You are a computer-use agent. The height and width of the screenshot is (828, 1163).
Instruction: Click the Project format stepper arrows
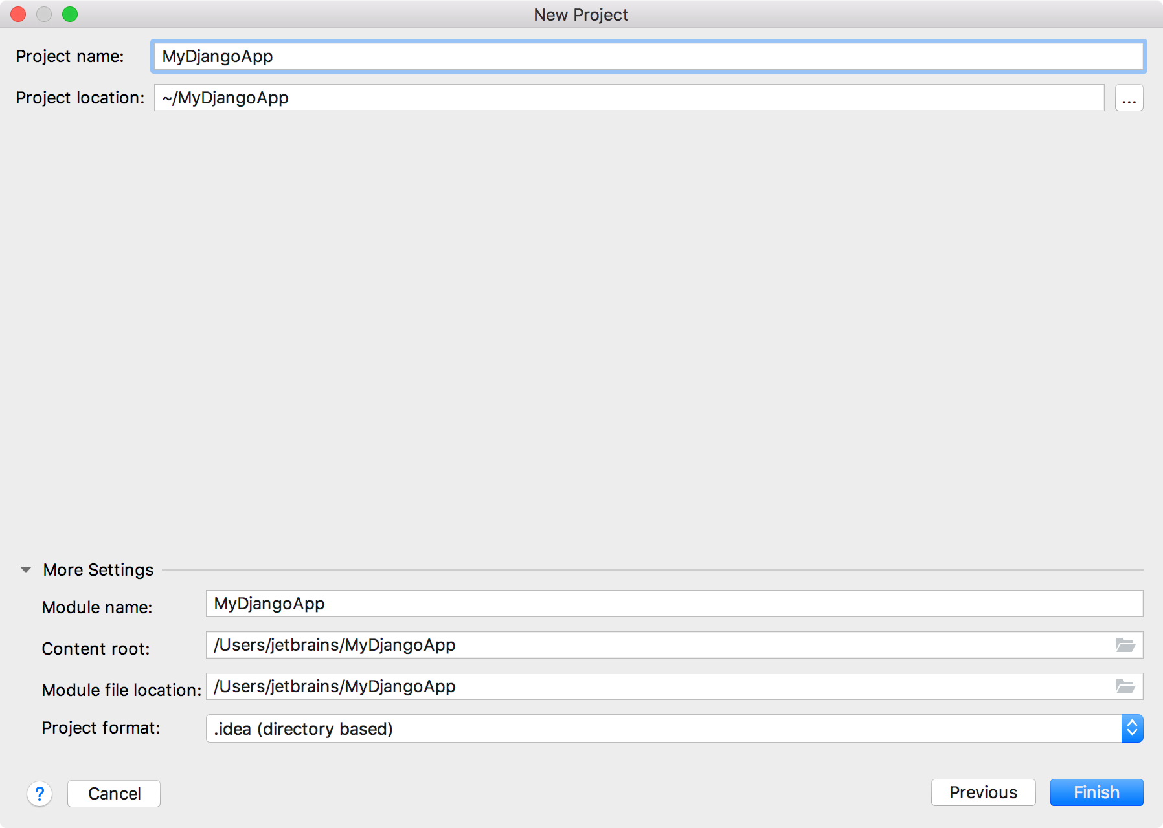click(x=1131, y=728)
